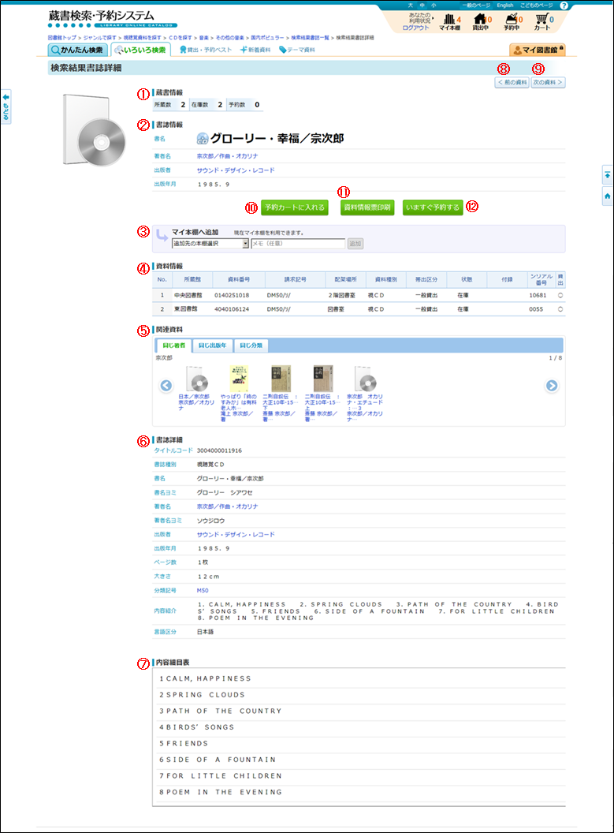Screen dimensions: 614x833
Task: Click track 1 CALM, HAPPINESS
Action: 206,679
